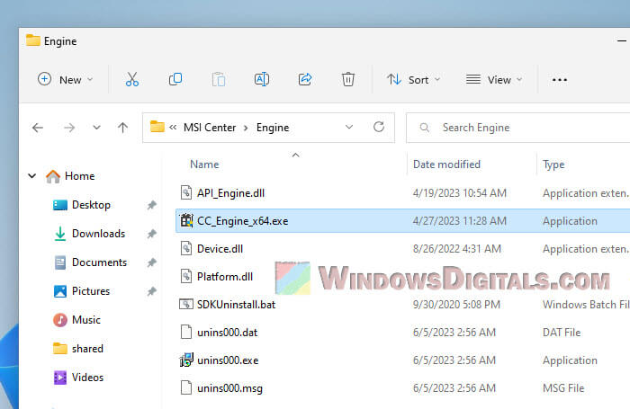Screen dimensions: 630x409
Task: Refresh the Engine folder view
Action: click(379, 128)
